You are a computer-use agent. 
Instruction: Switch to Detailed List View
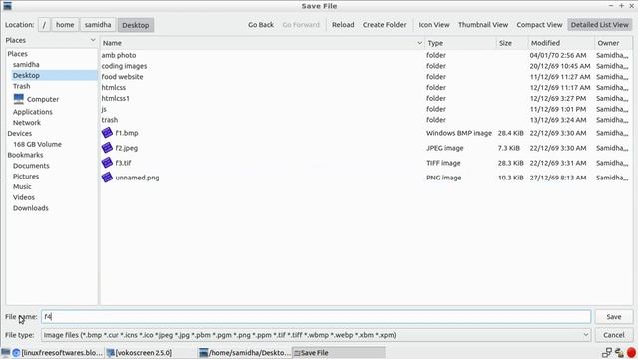click(600, 24)
